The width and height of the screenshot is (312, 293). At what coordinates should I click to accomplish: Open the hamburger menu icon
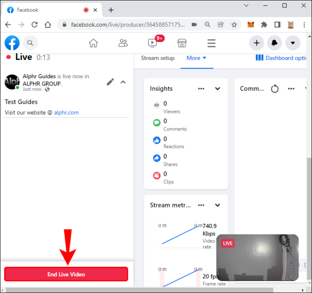point(211,43)
